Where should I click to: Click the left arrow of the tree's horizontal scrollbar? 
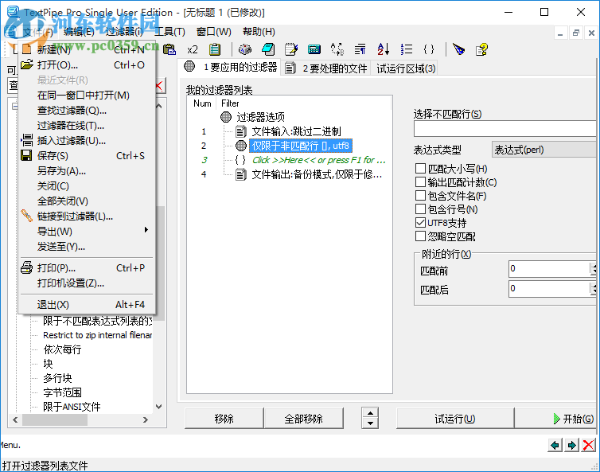(x=15, y=419)
